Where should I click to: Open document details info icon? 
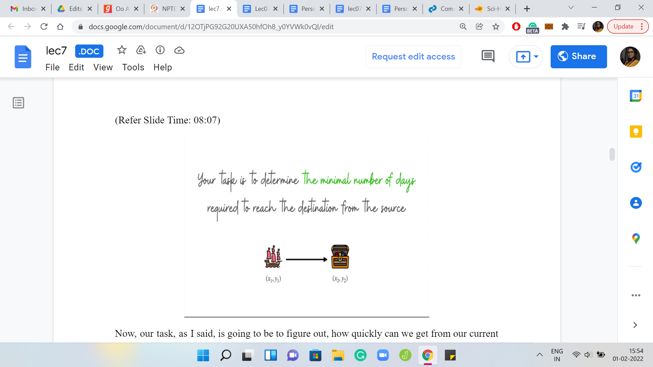click(160, 50)
